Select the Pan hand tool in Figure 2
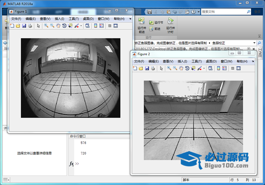Screen dimensions: 265x185 click(181, 68)
